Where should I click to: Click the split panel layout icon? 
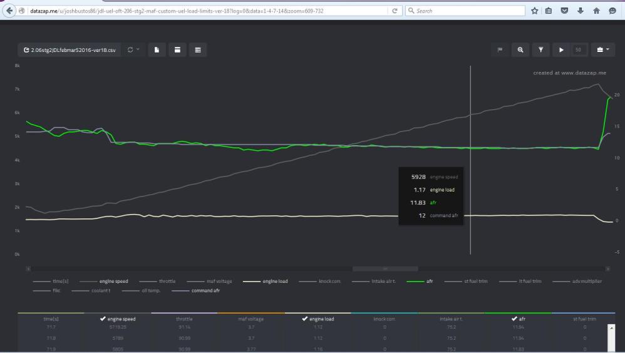177,50
